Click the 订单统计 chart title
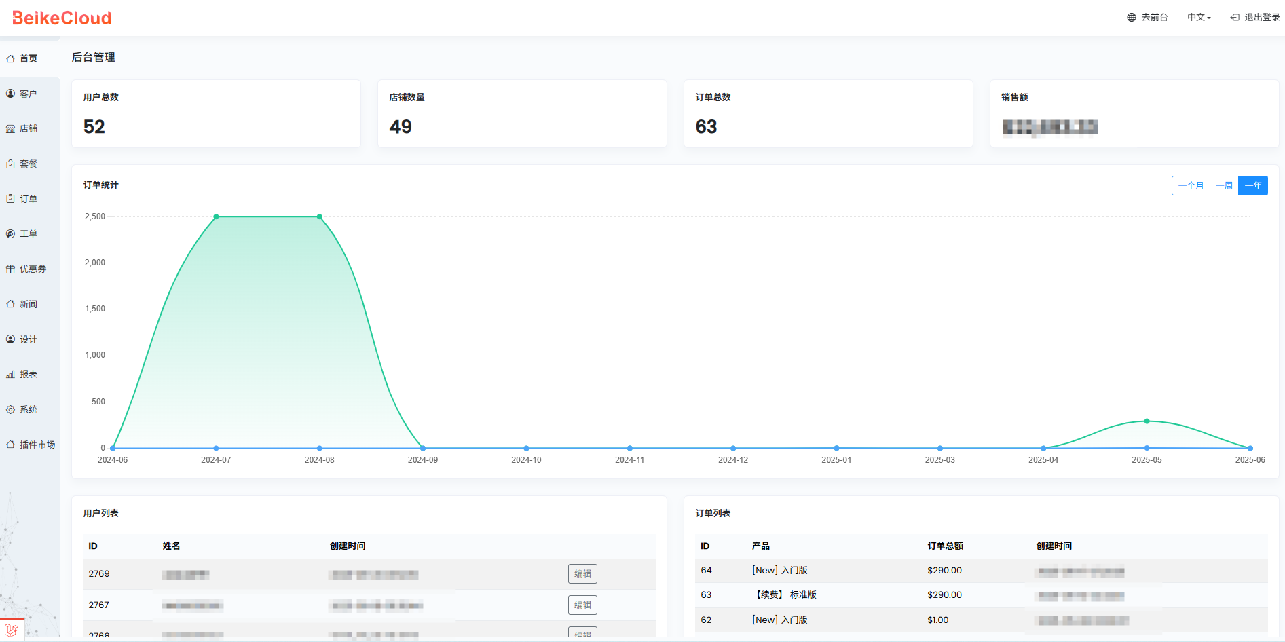Image resolution: width=1285 pixels, height=642 pixels. [101, 185]
